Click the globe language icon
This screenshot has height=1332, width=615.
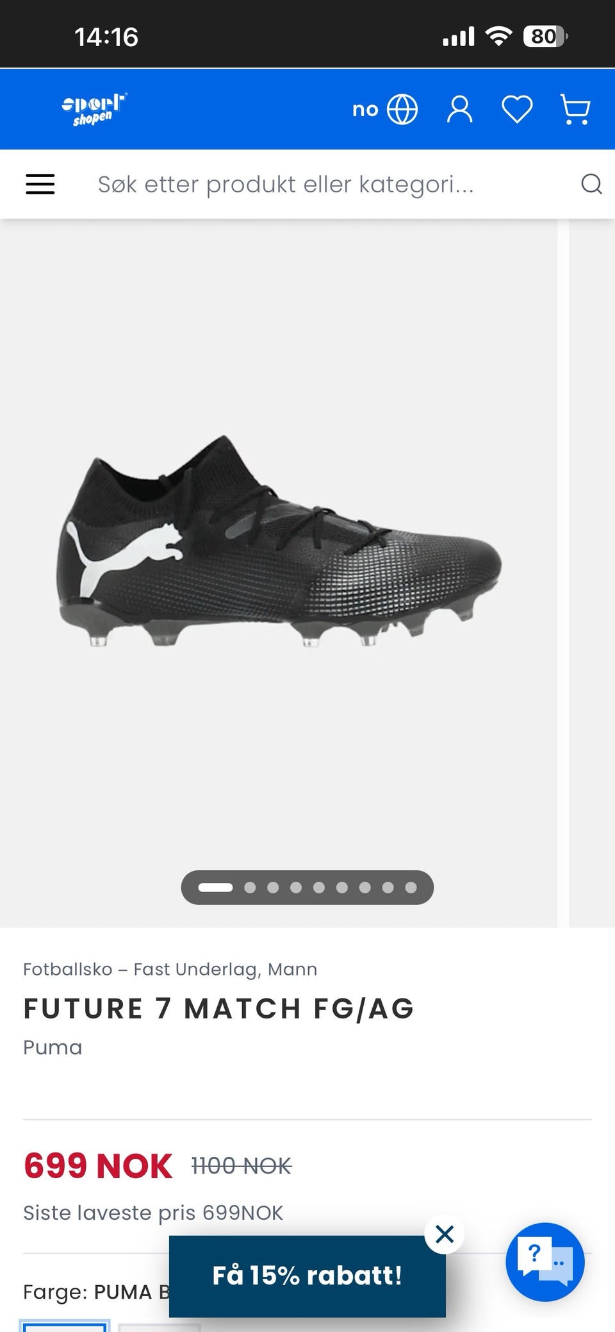[402, 109]
